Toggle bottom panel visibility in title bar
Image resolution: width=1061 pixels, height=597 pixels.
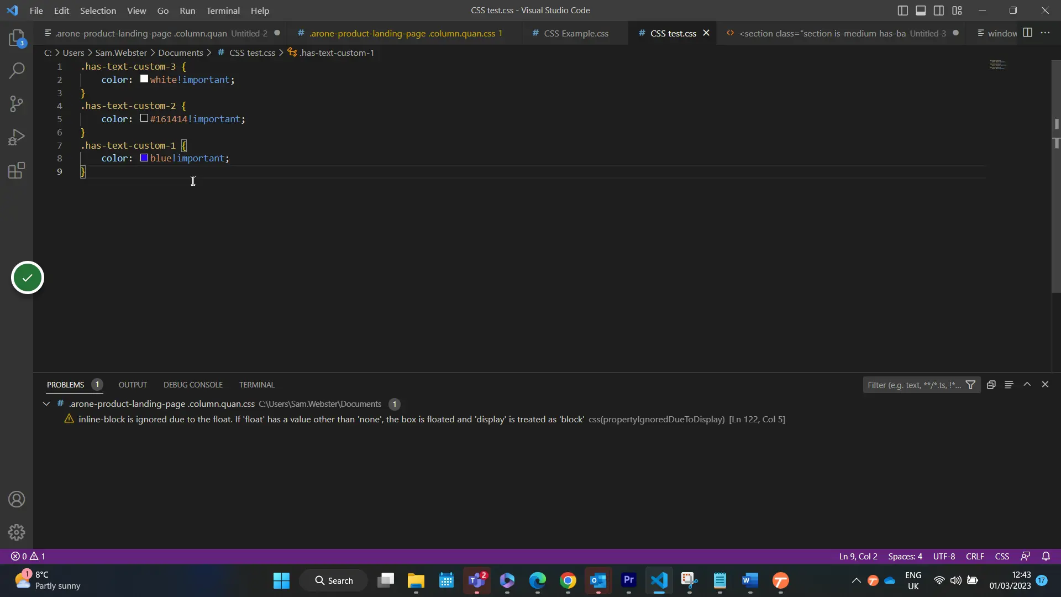tap(921, 11)
